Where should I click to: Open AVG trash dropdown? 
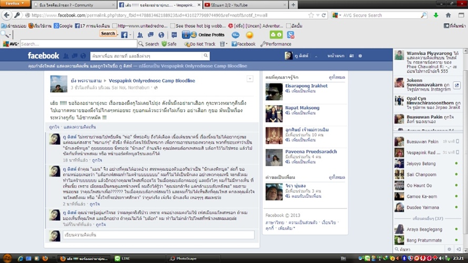(x=223, y=44)
